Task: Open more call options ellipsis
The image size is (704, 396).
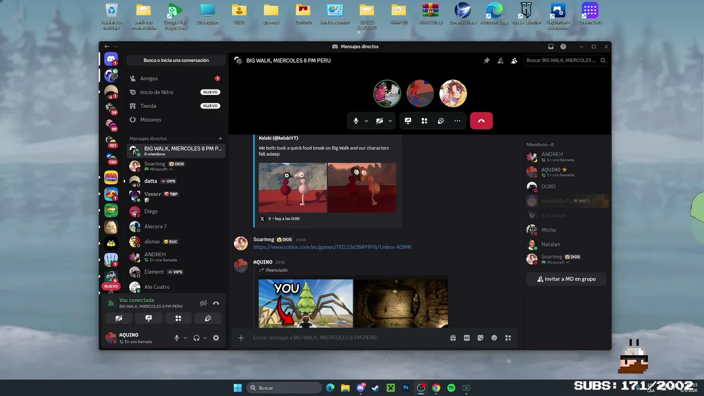Action: tap(457, 121)
